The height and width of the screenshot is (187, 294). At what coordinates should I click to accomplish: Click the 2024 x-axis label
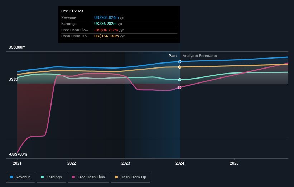(180, 163)
